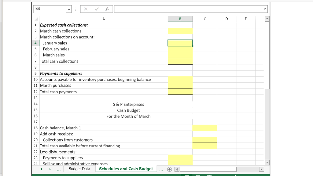Select row 7 header
313x176 pixels.
[x=35, y=61]
